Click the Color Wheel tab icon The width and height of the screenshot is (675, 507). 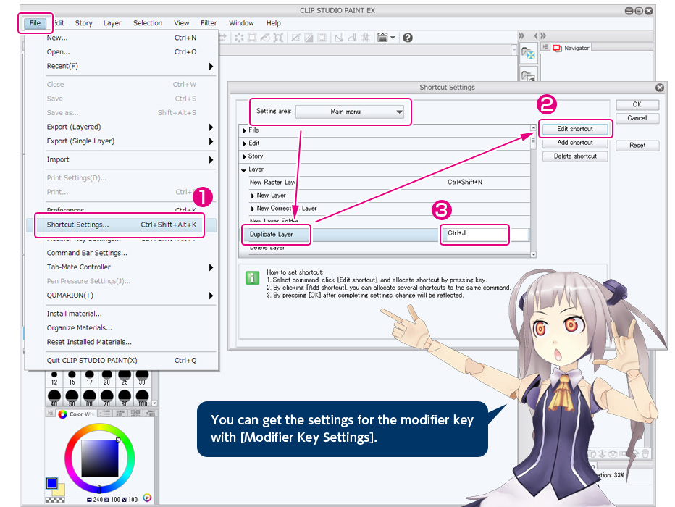pyautogui.click(x=62, y=414)
